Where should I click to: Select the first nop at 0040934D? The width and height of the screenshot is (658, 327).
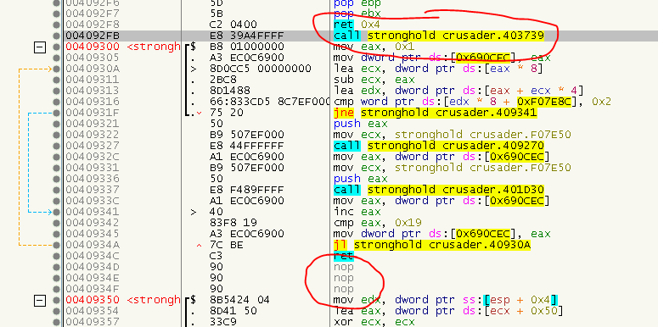(x=343, y=267)
